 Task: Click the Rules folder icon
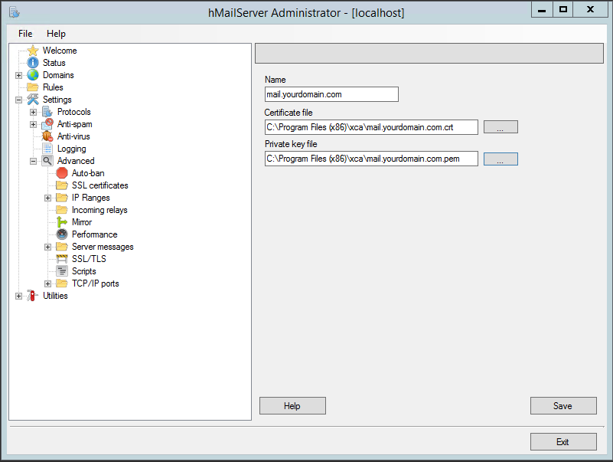tap(33, 87)
